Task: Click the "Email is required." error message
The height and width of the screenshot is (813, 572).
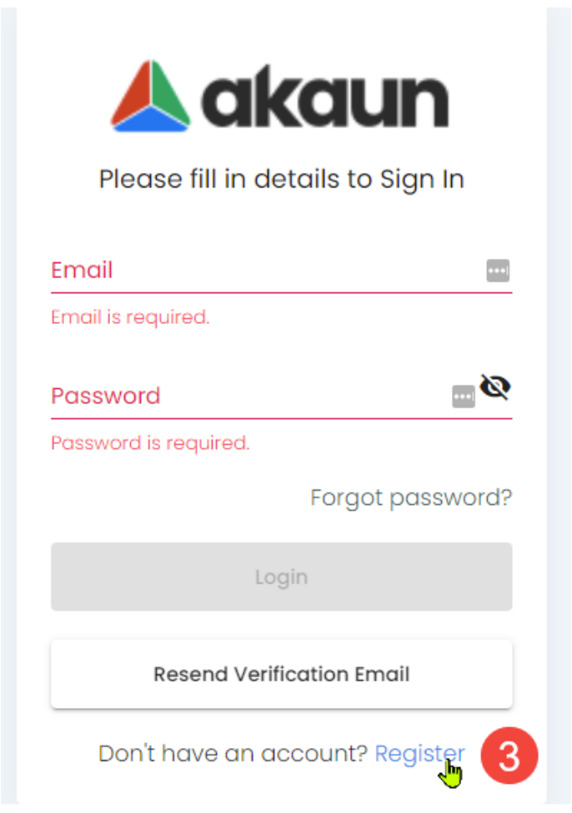Action: pos(130,317)
